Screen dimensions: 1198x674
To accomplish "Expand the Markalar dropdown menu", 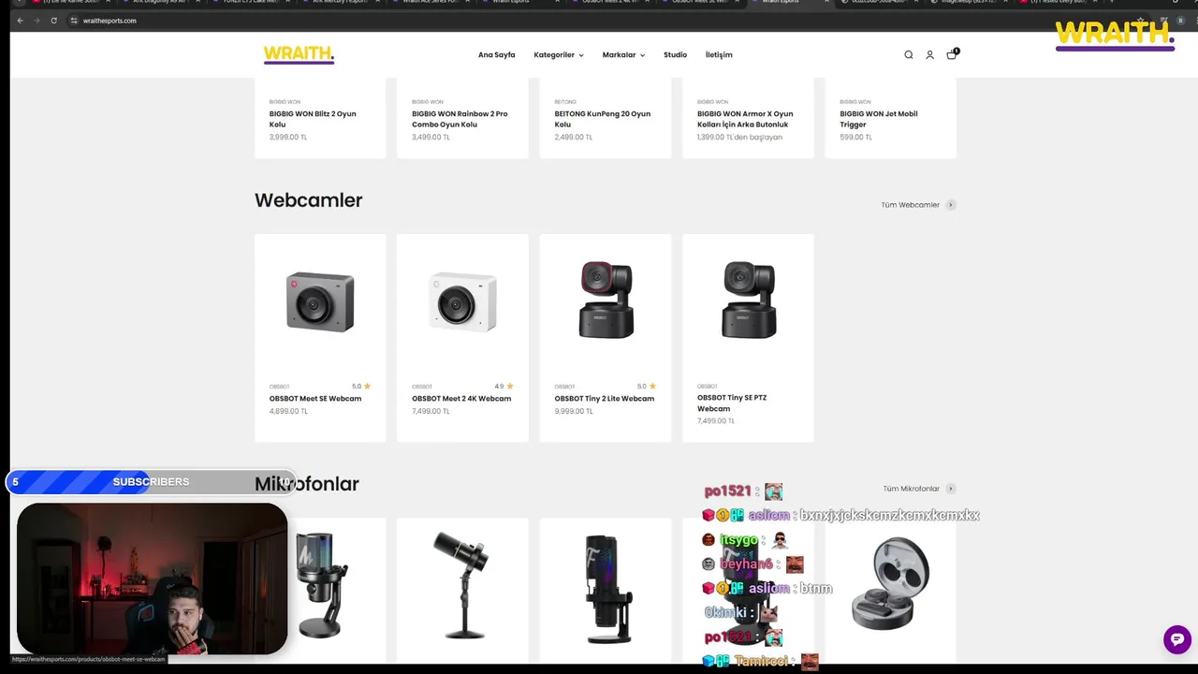I will (623, 55).
